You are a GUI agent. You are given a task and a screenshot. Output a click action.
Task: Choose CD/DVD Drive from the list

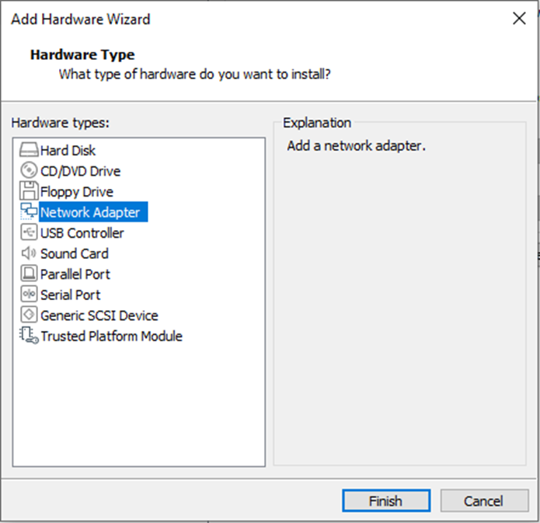click(80, 171)
